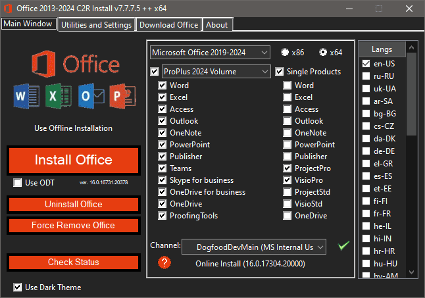Click the large Office logo image
Screen dimensions: 425x298
[x=76, y=64]
